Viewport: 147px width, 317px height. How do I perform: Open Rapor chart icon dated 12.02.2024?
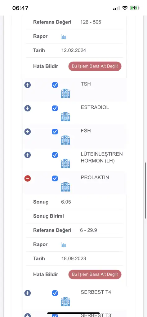click(x=64, y=37)
